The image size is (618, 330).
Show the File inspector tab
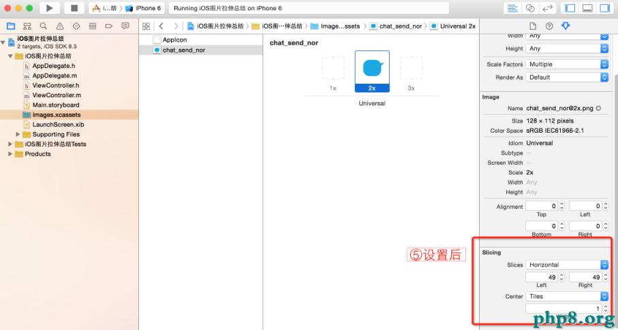pyautogui.click(x=532, y=27)
